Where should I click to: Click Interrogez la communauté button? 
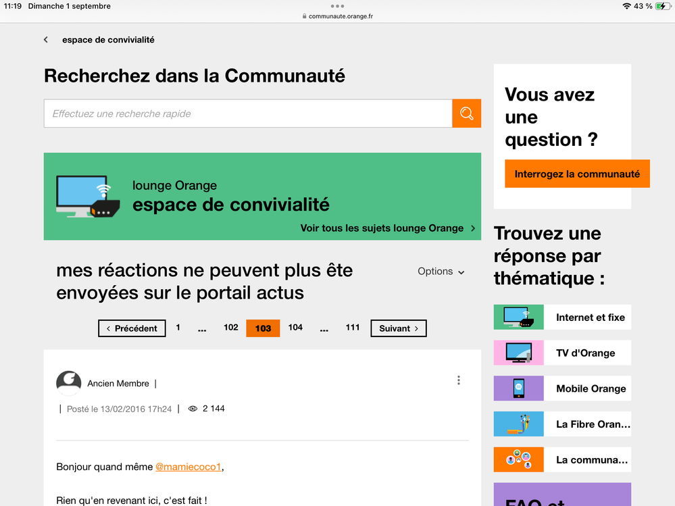pyautogui.click(x=577, y=174)
